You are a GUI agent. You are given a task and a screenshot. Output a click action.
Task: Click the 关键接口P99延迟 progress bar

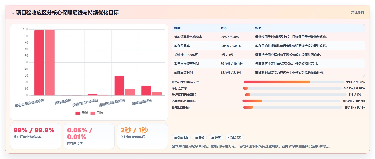295,95
